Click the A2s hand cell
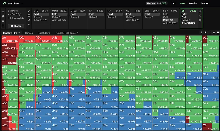This screenshot has height=131, width=220. tap(211, 39)
